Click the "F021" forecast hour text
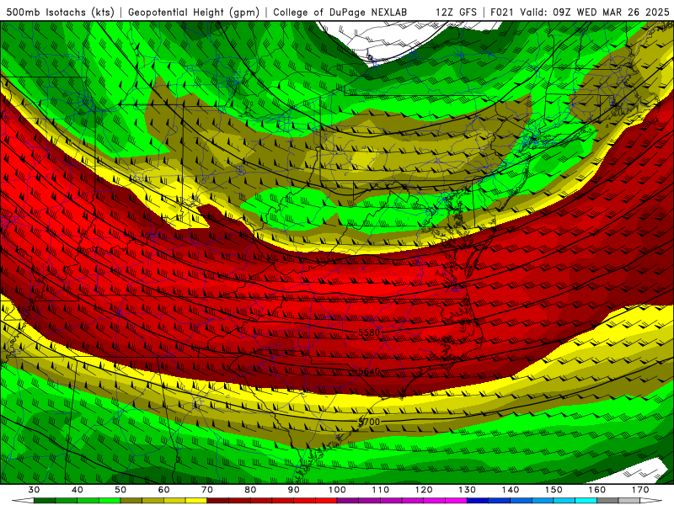The width and height of the screenshot is (674, 505). coord(503,12)
